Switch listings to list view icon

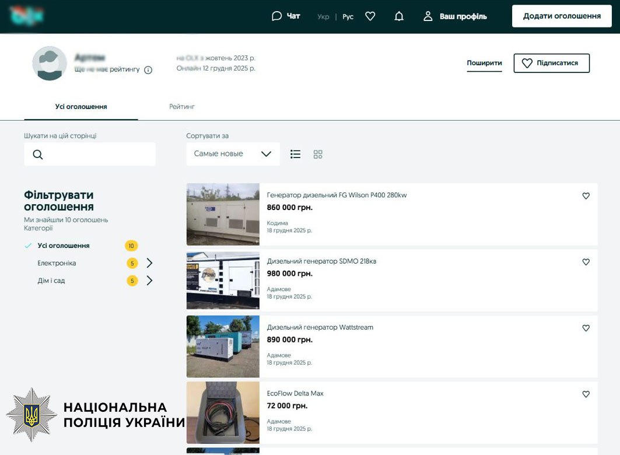(x=295, y=153)
